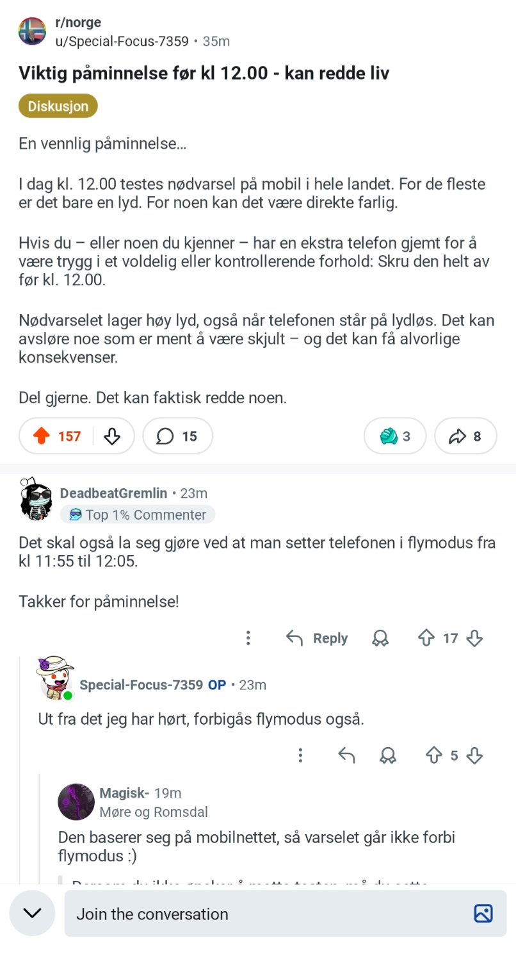
Task: Share the post
Action: 465,436
